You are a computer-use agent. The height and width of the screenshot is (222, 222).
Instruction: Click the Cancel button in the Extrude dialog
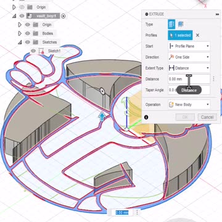(207, 117)
